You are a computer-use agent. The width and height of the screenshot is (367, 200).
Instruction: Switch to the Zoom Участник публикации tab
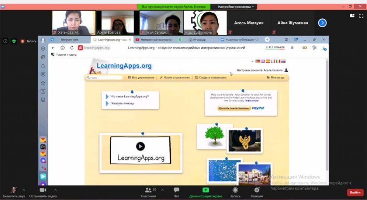tap(240, 40)
